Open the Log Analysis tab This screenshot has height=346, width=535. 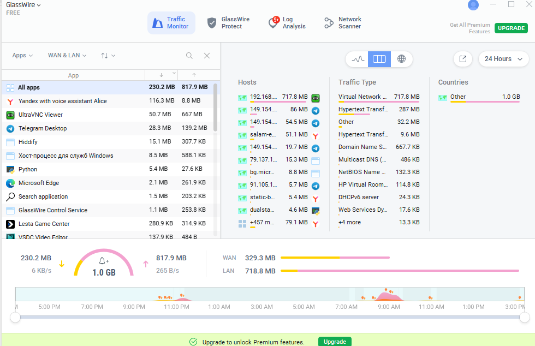pyautogui.click(x=287, y=23)
